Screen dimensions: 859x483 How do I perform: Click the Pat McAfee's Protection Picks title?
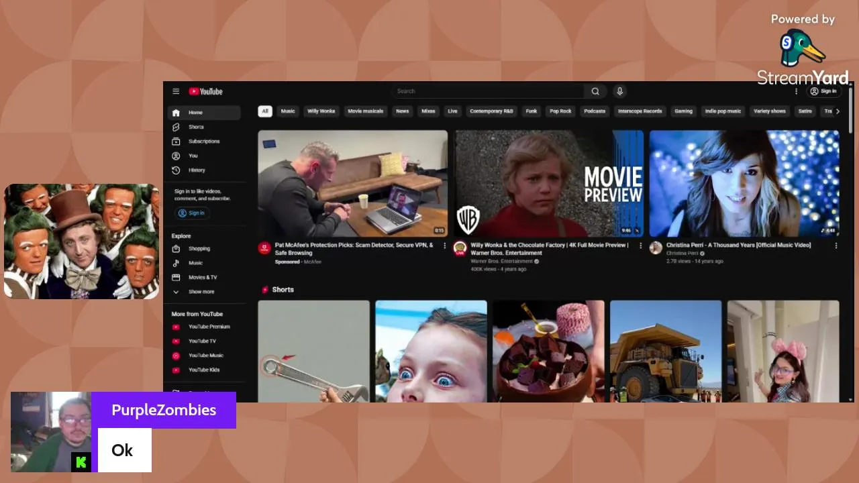coord(354,249)
